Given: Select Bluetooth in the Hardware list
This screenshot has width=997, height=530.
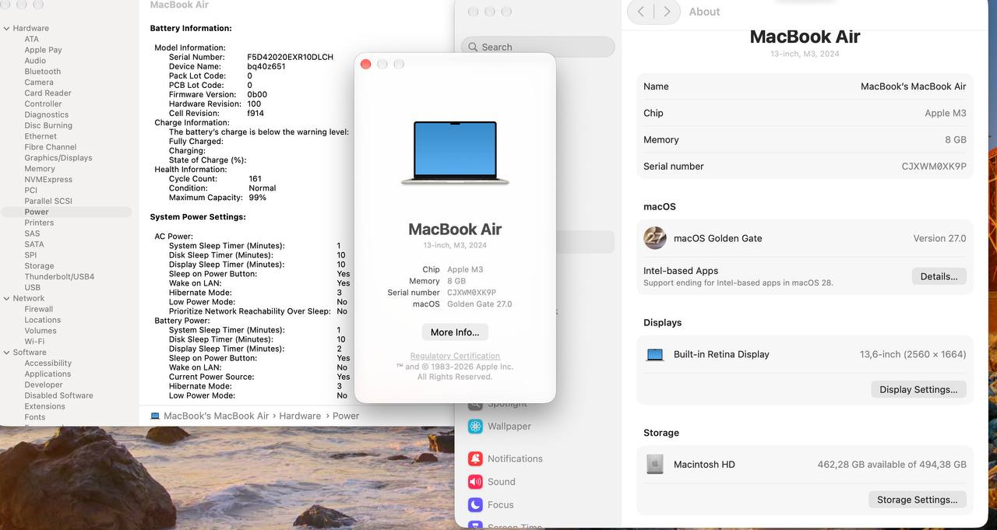Looking at the screenshot, I should coord(42,72).
